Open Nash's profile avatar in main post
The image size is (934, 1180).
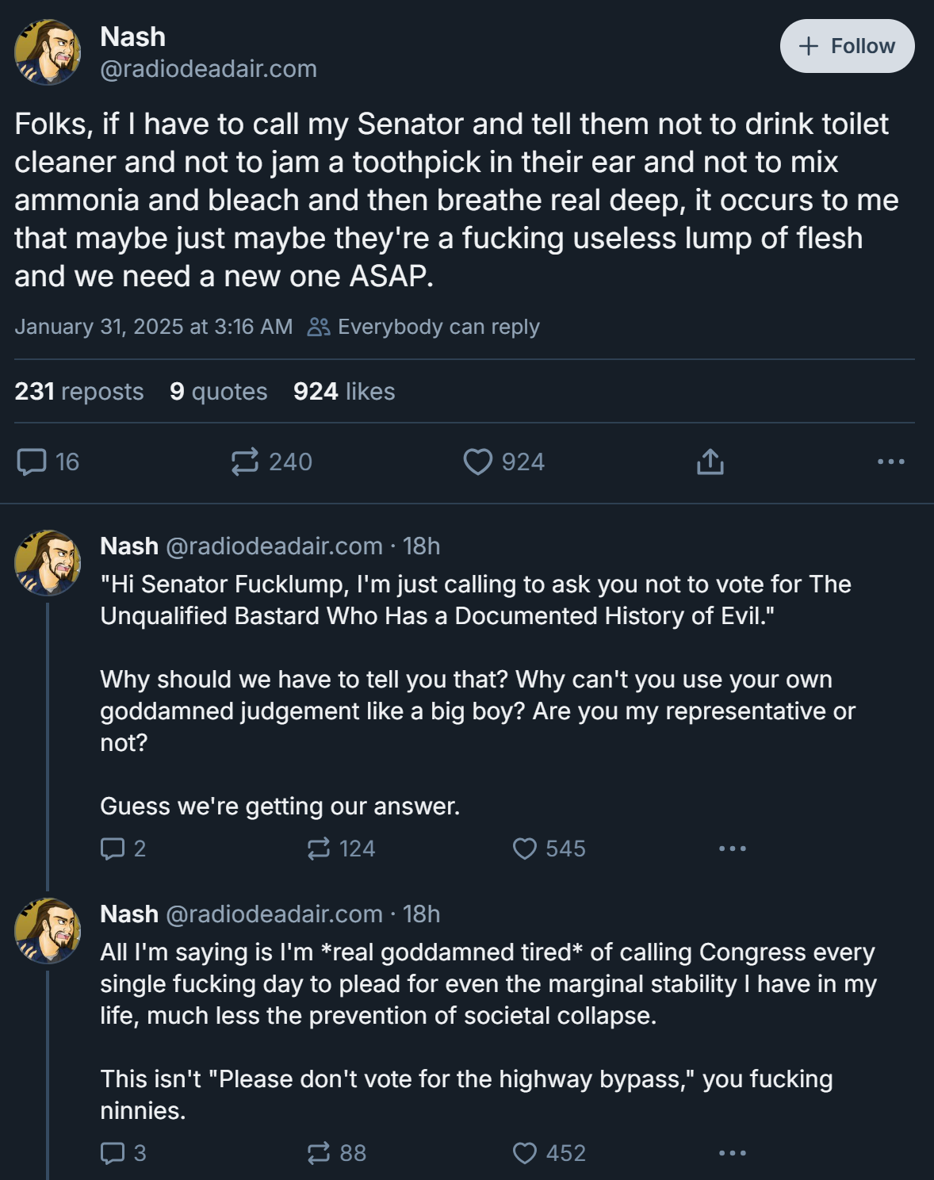(48, 52)
